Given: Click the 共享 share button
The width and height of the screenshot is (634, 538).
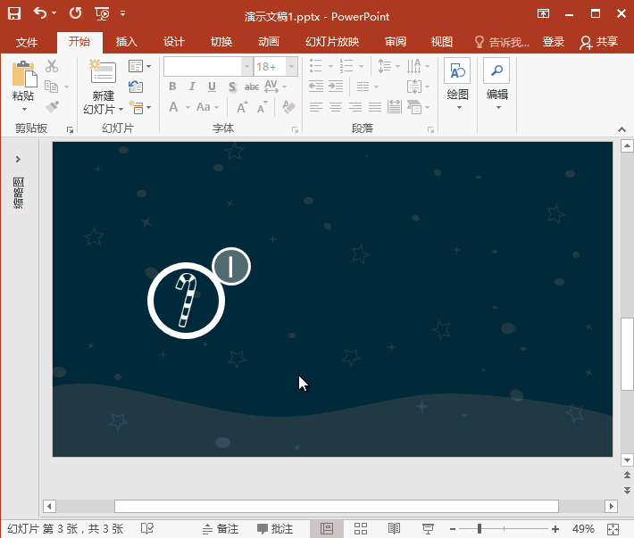Looking at the screenshot, I should tap(599, 42).
